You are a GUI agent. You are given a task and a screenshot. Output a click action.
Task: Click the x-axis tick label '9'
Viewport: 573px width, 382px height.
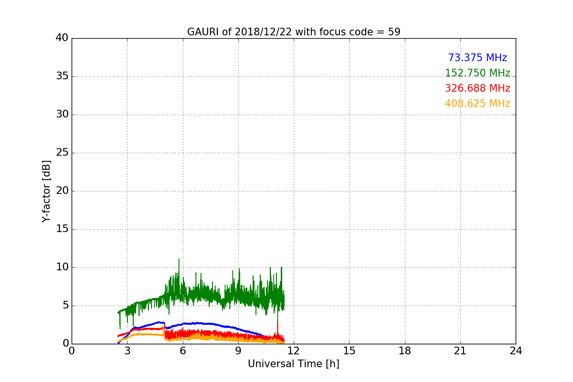pyautogui.click(x=238, y=351)
